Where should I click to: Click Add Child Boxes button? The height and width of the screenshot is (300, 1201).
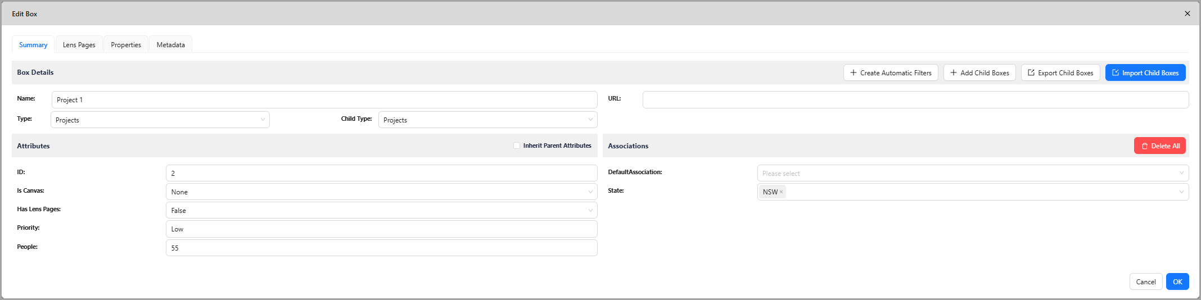[979, 72]
